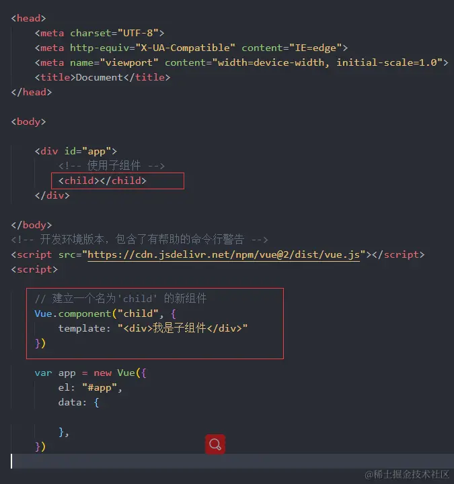
Task: Click the closing </body> tag
Action: coord(32,225)
